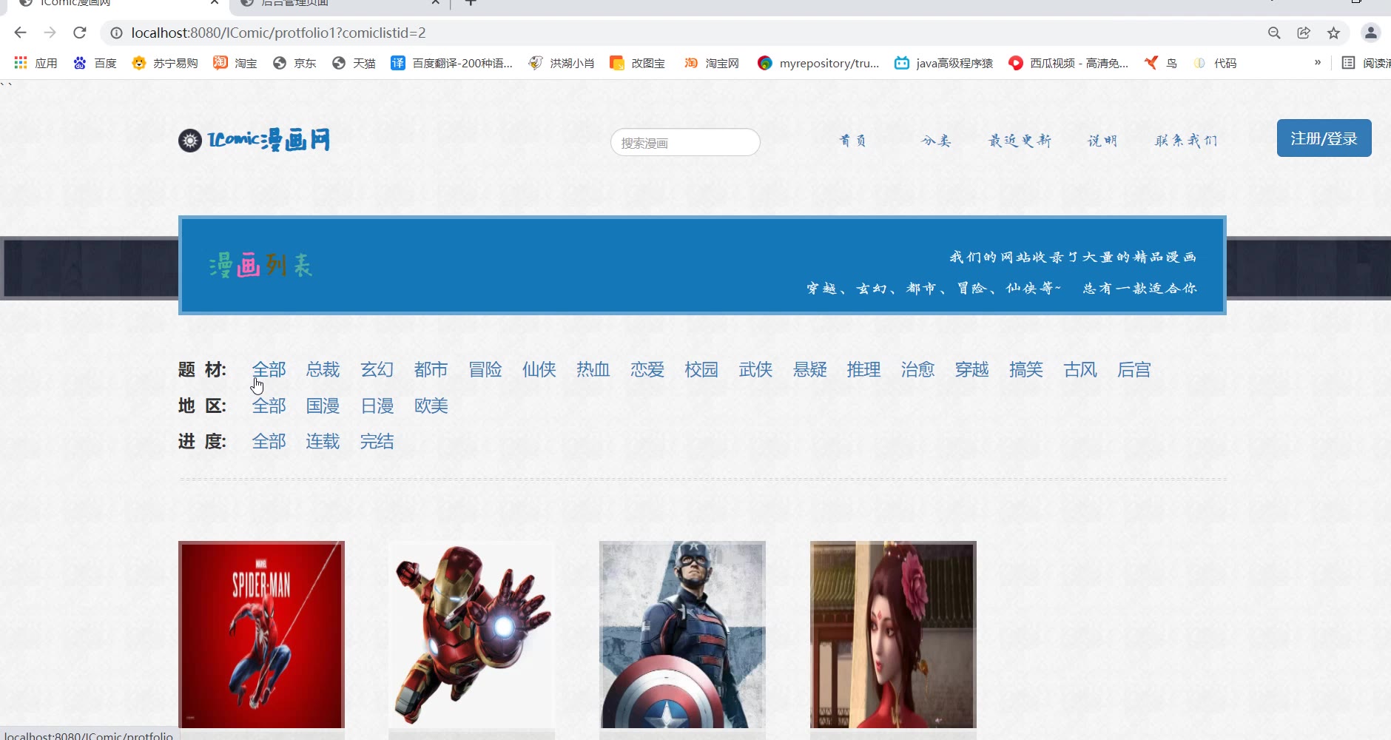Filter by 古风 genre
Viewport: 1391px width, 740px height.
pyautogui.click(x=1080, y=369)
